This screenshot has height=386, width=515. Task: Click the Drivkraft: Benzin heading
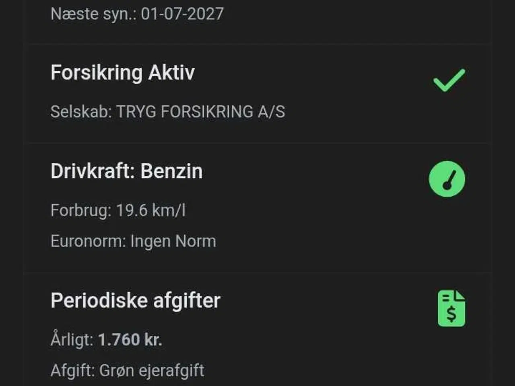pyautogui.click(x=126, y=171)
